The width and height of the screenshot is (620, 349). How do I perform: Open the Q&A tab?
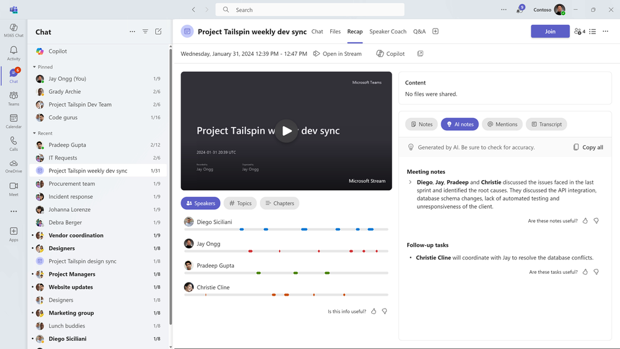(419, 31)
